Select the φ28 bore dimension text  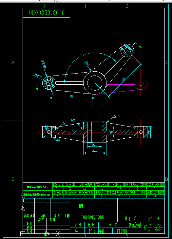tap(95, 145)
